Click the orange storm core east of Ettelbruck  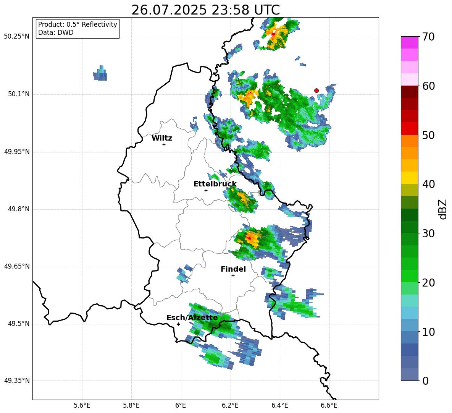pos(243,198)
